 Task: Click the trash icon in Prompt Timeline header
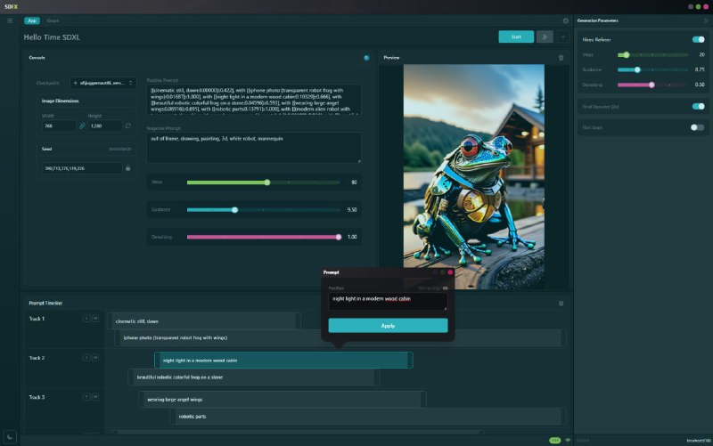[561, 303]
